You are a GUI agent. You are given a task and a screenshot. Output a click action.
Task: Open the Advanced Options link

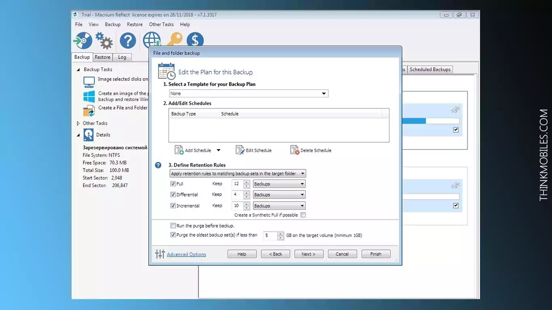pyautogui.click(x=186, y=254)
